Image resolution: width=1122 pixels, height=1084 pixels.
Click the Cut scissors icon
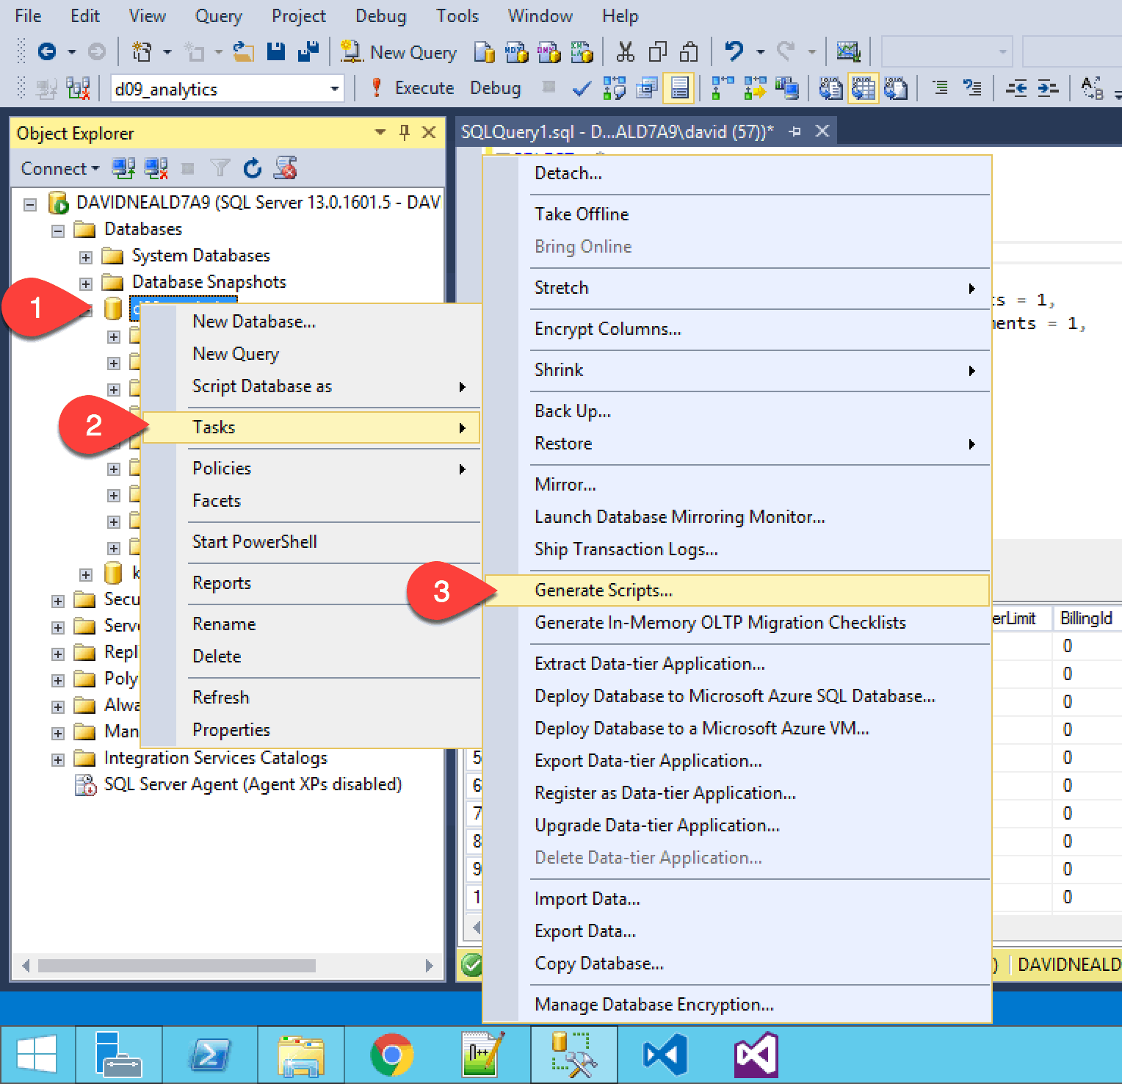(x=625, y=51)
